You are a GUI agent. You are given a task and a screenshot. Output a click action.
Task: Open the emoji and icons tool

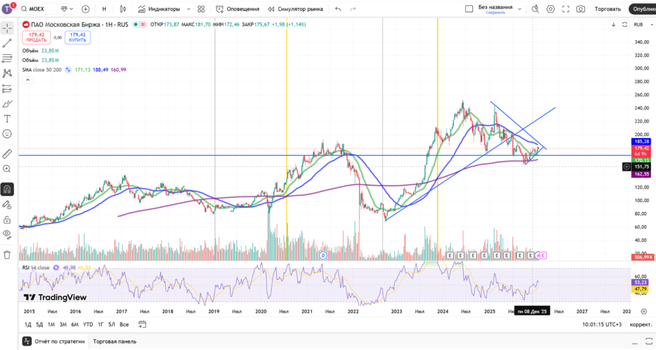click(7, 134)
